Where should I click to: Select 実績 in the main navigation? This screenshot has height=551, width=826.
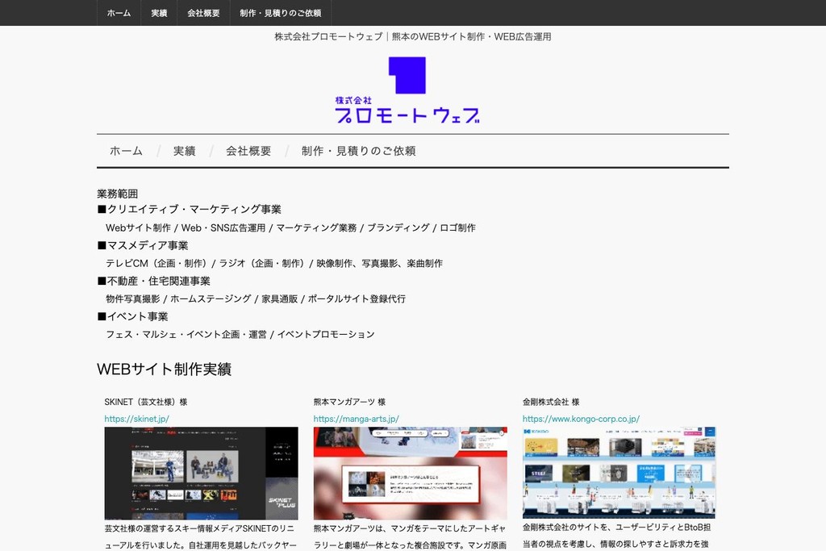pos(185,151)
